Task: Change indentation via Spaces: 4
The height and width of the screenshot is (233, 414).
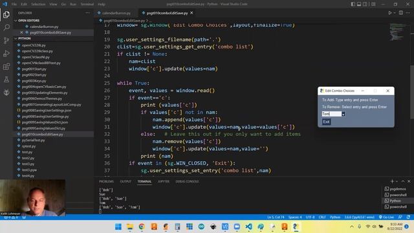Action: click(295, 217)
